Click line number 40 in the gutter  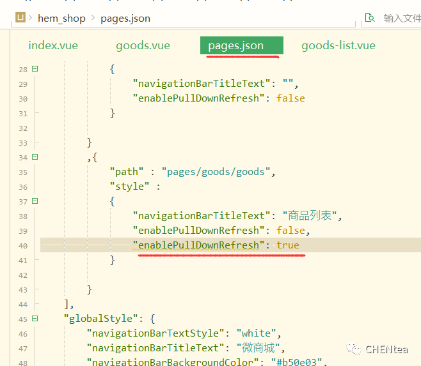pos(22,246)
